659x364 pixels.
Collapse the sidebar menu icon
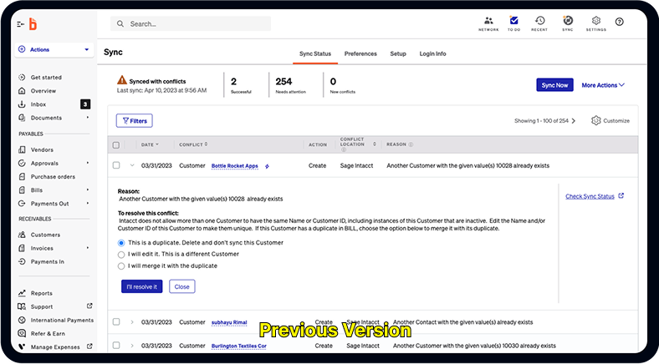[21, 24]
